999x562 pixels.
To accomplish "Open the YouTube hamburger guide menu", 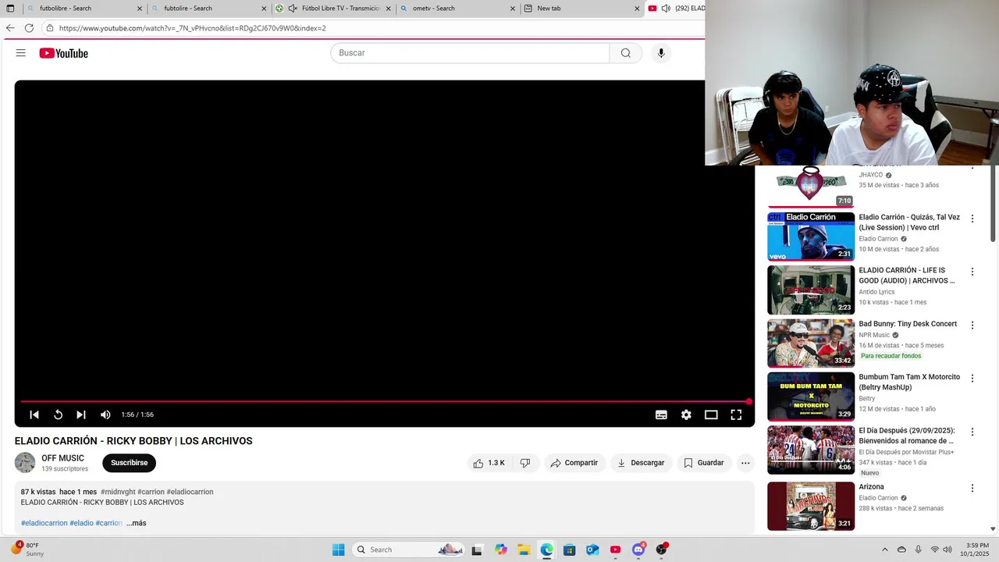I will [21, 53].
